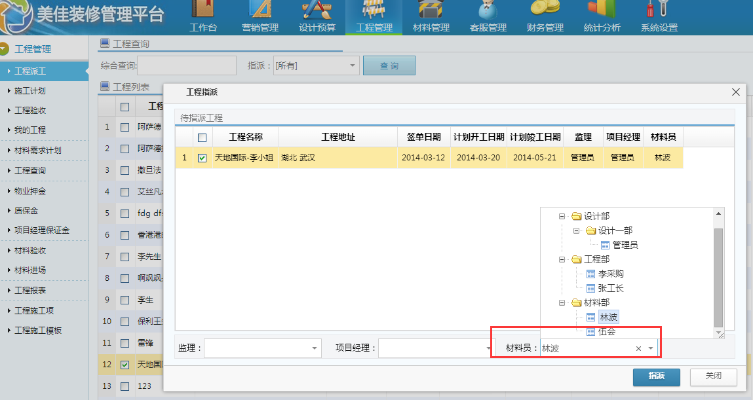
Task: Open the 监理 supervisor dropdown
Action: pyautogui.click(x=315, y=348)
